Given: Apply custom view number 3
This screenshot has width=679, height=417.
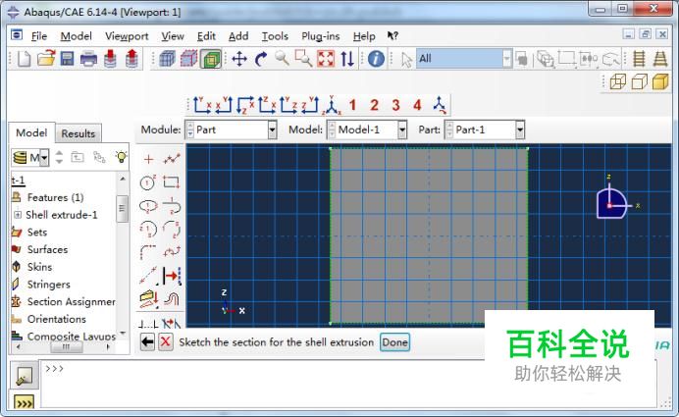Looking at the screenshot, I should [395, 105].
